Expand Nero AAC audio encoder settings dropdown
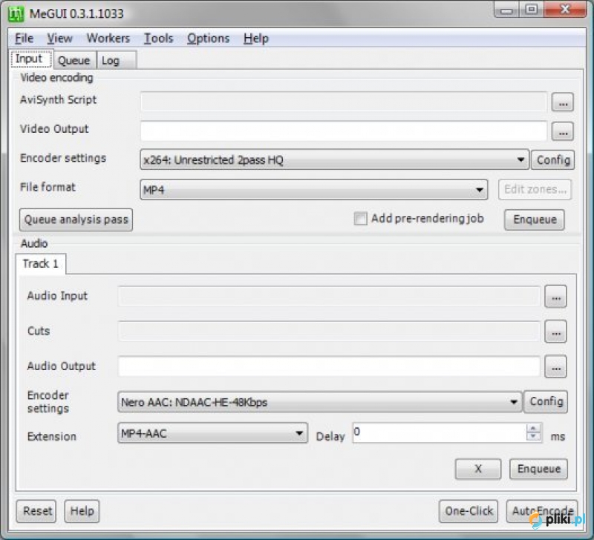 [513, 402]
